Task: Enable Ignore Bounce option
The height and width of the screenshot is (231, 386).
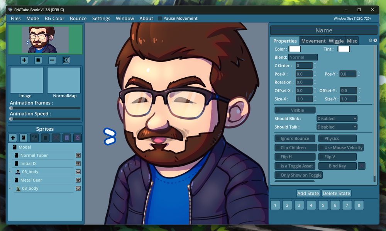Action: [295, 138]
